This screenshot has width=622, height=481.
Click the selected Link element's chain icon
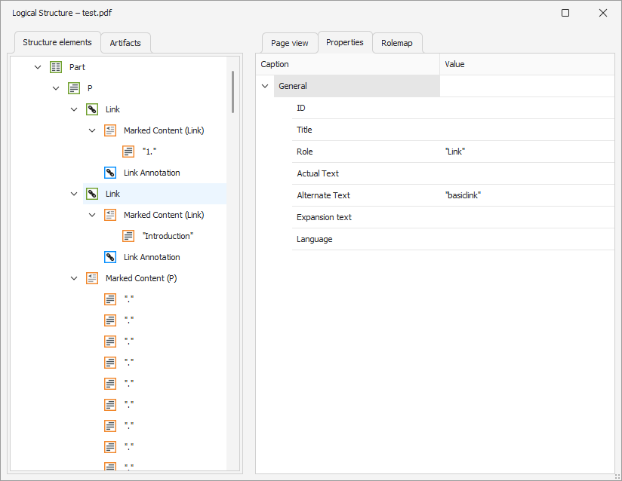[92, 194]
